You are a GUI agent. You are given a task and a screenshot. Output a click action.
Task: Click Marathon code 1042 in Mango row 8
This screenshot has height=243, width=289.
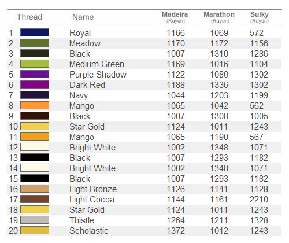point(219,106)
